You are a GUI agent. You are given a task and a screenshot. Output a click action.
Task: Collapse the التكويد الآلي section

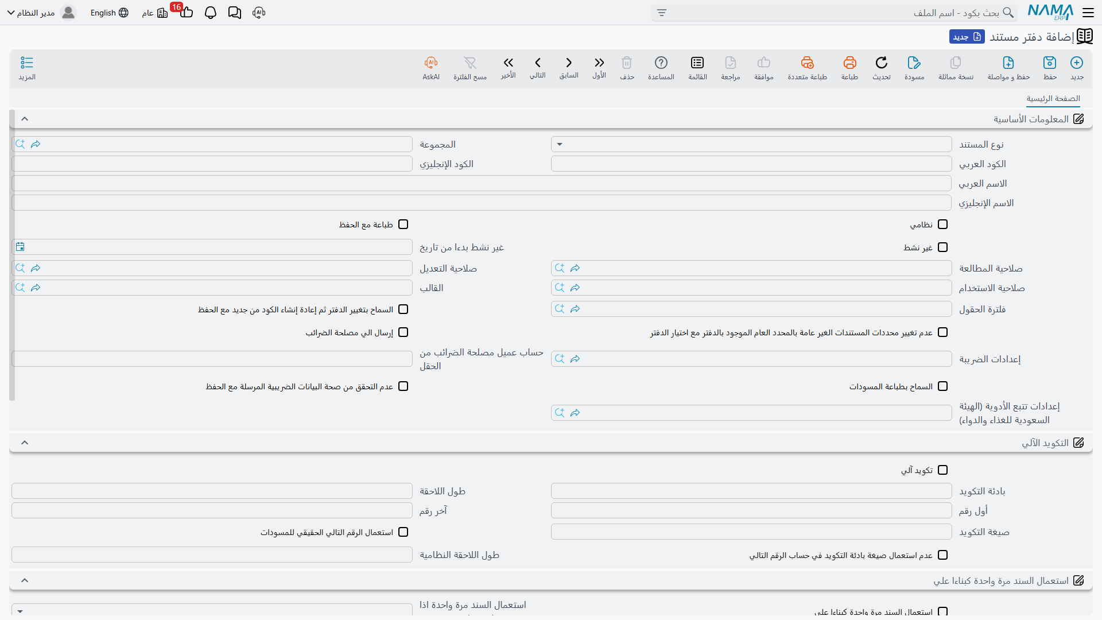(x=25, y=443)
